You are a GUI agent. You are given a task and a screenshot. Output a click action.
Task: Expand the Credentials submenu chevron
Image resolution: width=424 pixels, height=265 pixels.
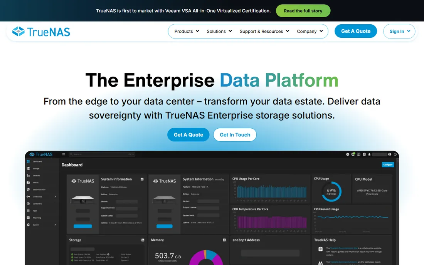(55, 196)
